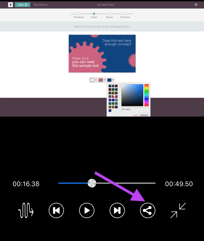Pick the dark maroon palette swatch

coord(110,90)
